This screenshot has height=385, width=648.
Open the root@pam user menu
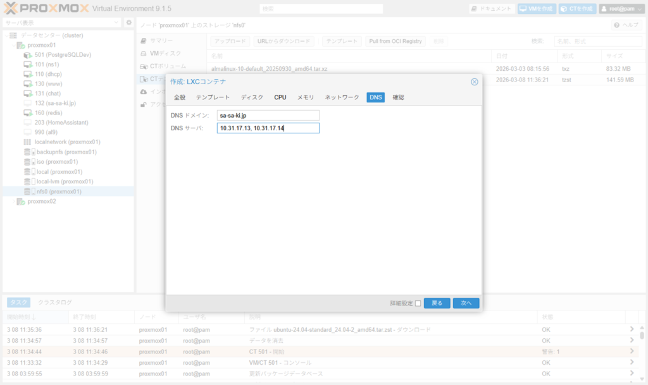pyautogui.click(x=621, y=9)
